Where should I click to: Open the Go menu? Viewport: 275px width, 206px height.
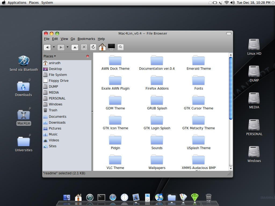click(x=73, y=39)
